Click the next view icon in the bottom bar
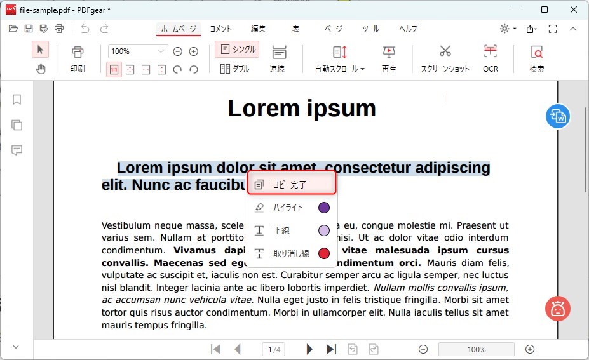Viewport: 589px width, 360px height. pos(374,349)
